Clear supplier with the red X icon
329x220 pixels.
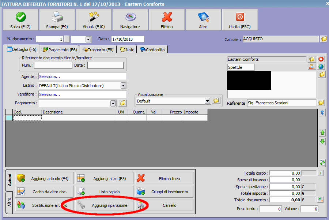click(x=321, y=59)
